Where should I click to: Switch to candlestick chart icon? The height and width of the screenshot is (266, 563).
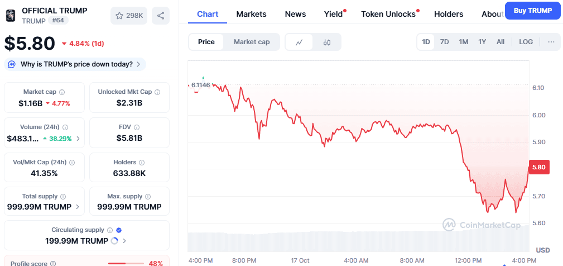coord(327,42)
